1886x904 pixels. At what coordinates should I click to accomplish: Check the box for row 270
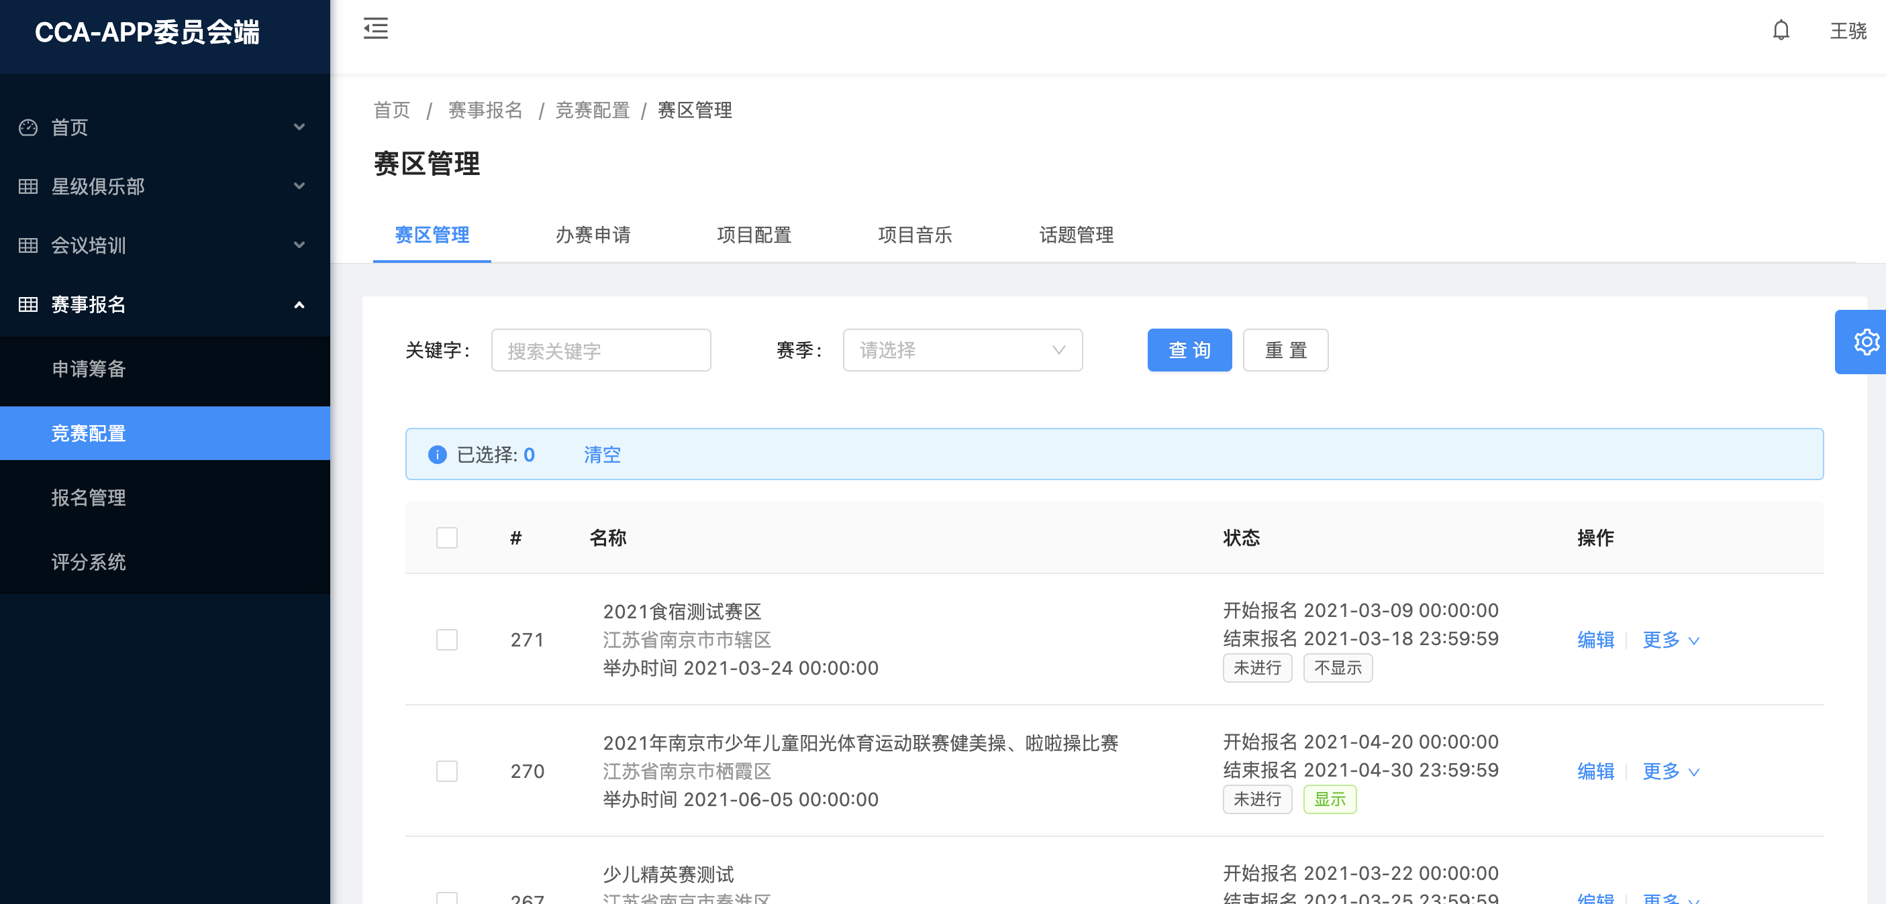point(446,771)
